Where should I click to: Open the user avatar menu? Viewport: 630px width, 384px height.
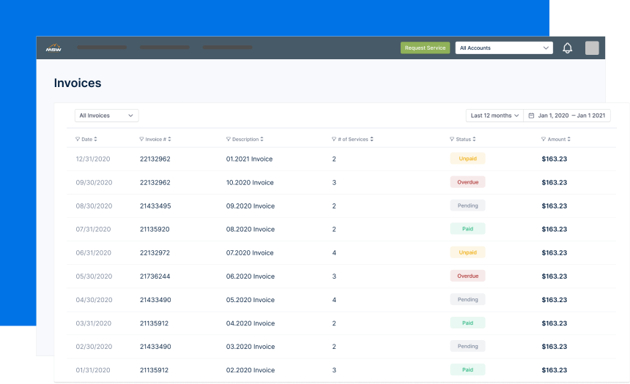click(592, 48)
